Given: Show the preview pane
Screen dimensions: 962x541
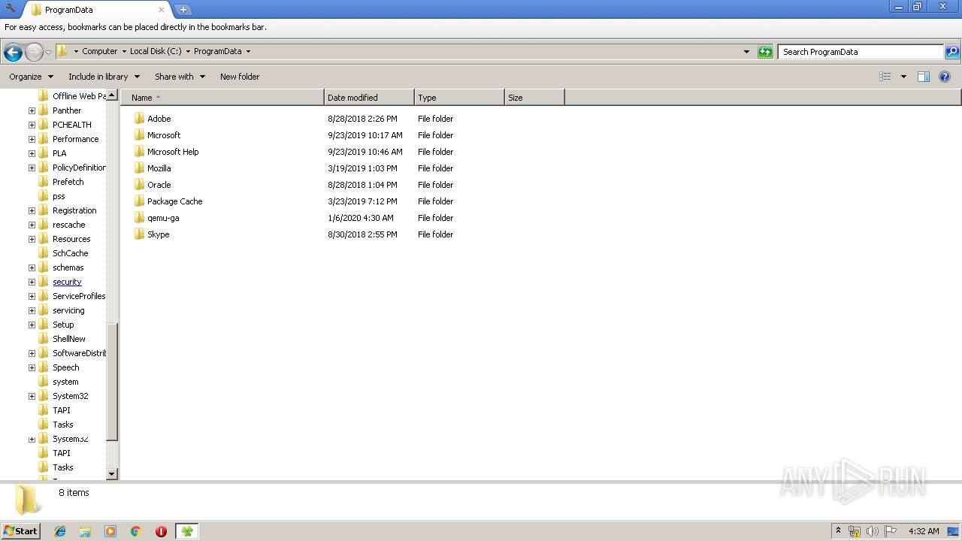Looking at the screenshot, I should (924, 77).
